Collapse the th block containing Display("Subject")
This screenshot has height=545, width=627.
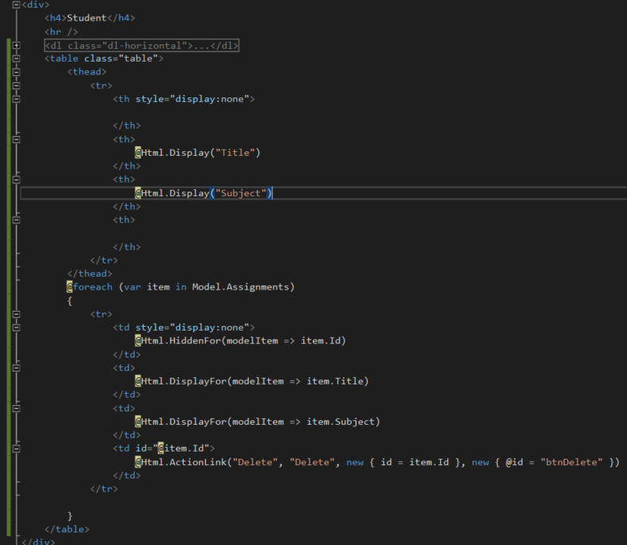(16, 180)
